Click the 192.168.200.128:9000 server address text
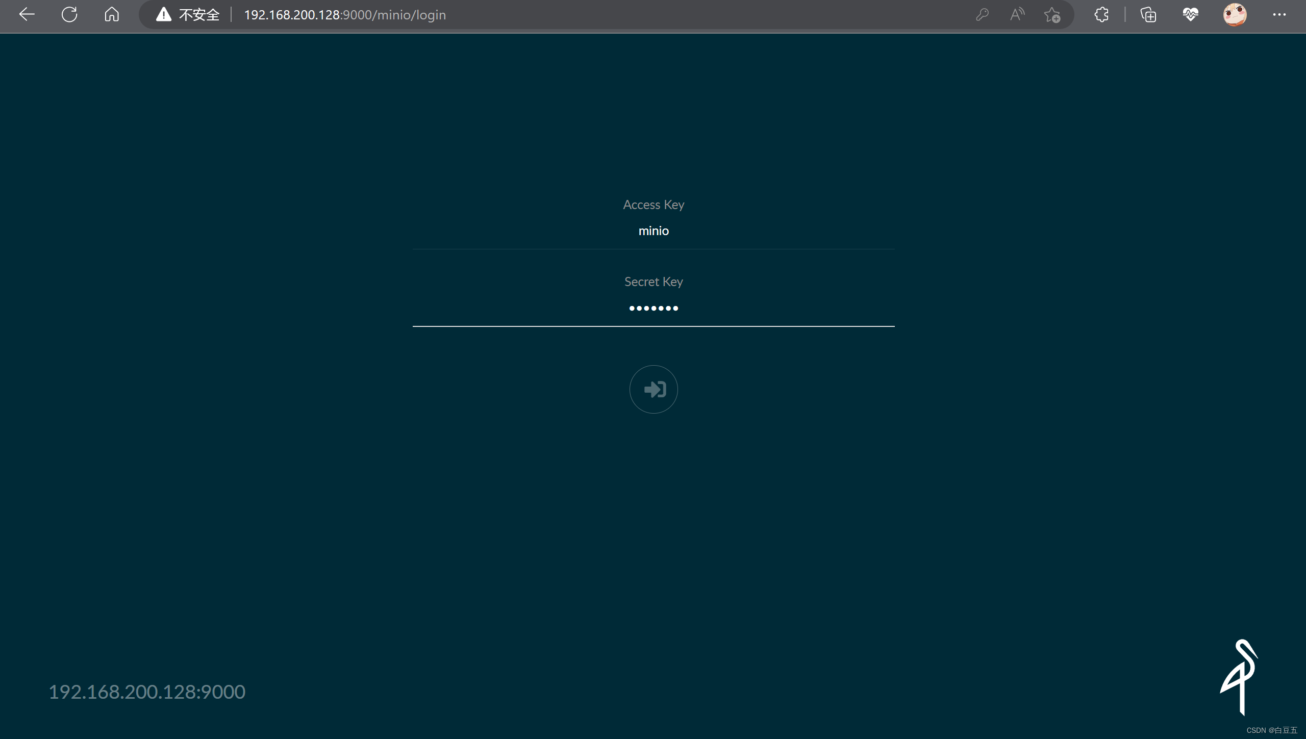The height and width of the screenshot is (739, 1306). (147, 692)
